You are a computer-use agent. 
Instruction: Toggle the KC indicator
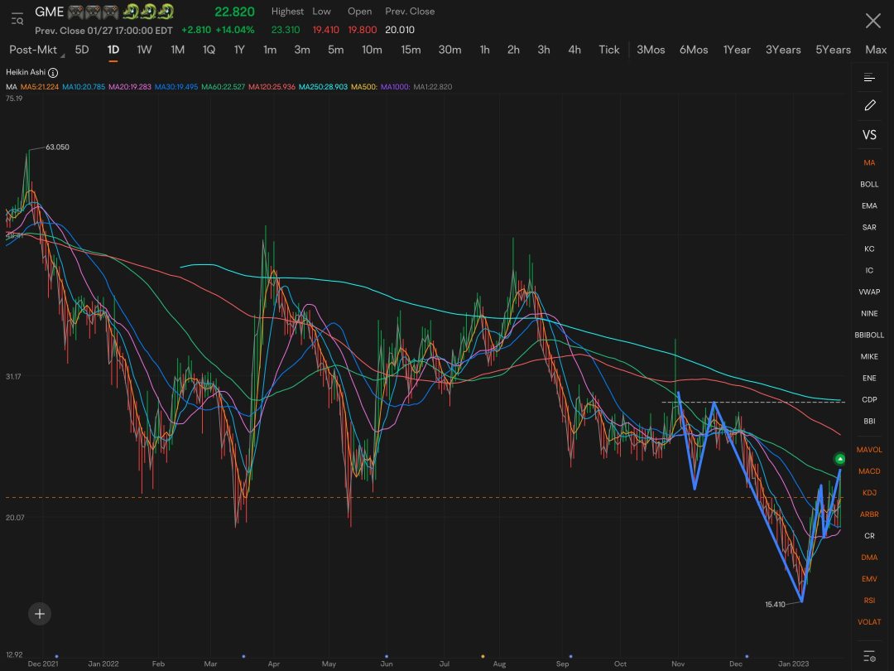[869, 249]
